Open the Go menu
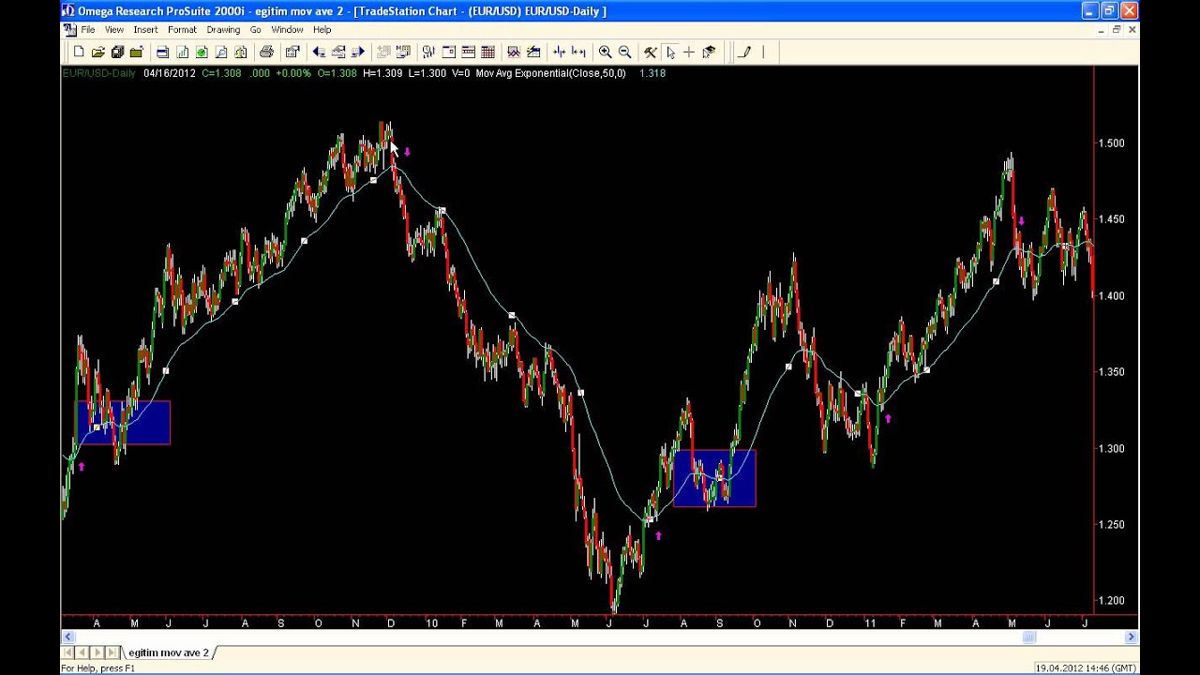Image resolution: width=1200 pixels, height=675 pixels. point(255,30)
